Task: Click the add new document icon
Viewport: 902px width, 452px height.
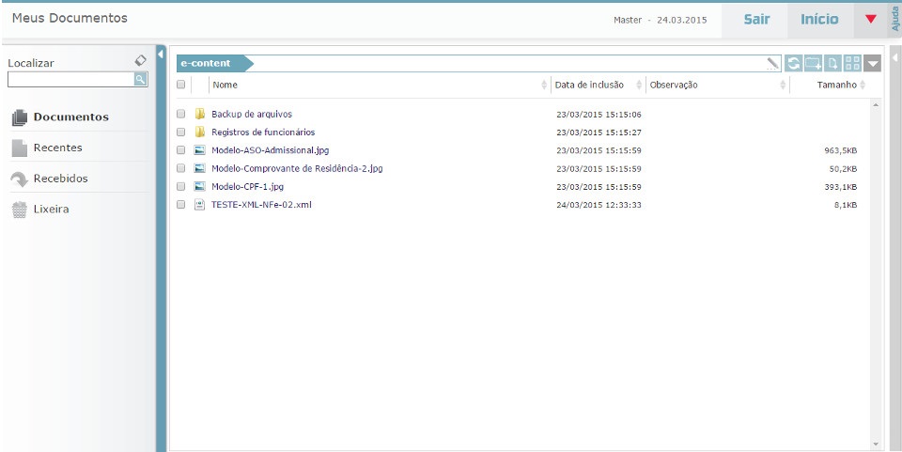Action: pyautogui.click(x=833, y=64)
